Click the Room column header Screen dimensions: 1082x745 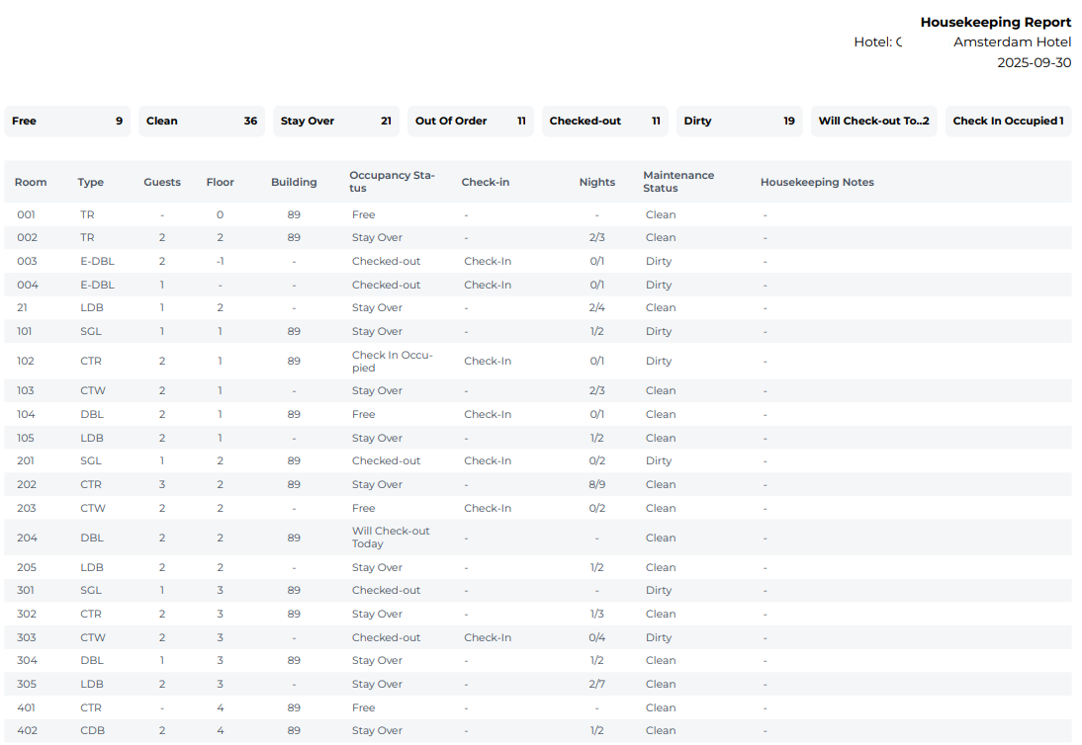[31, 182]
